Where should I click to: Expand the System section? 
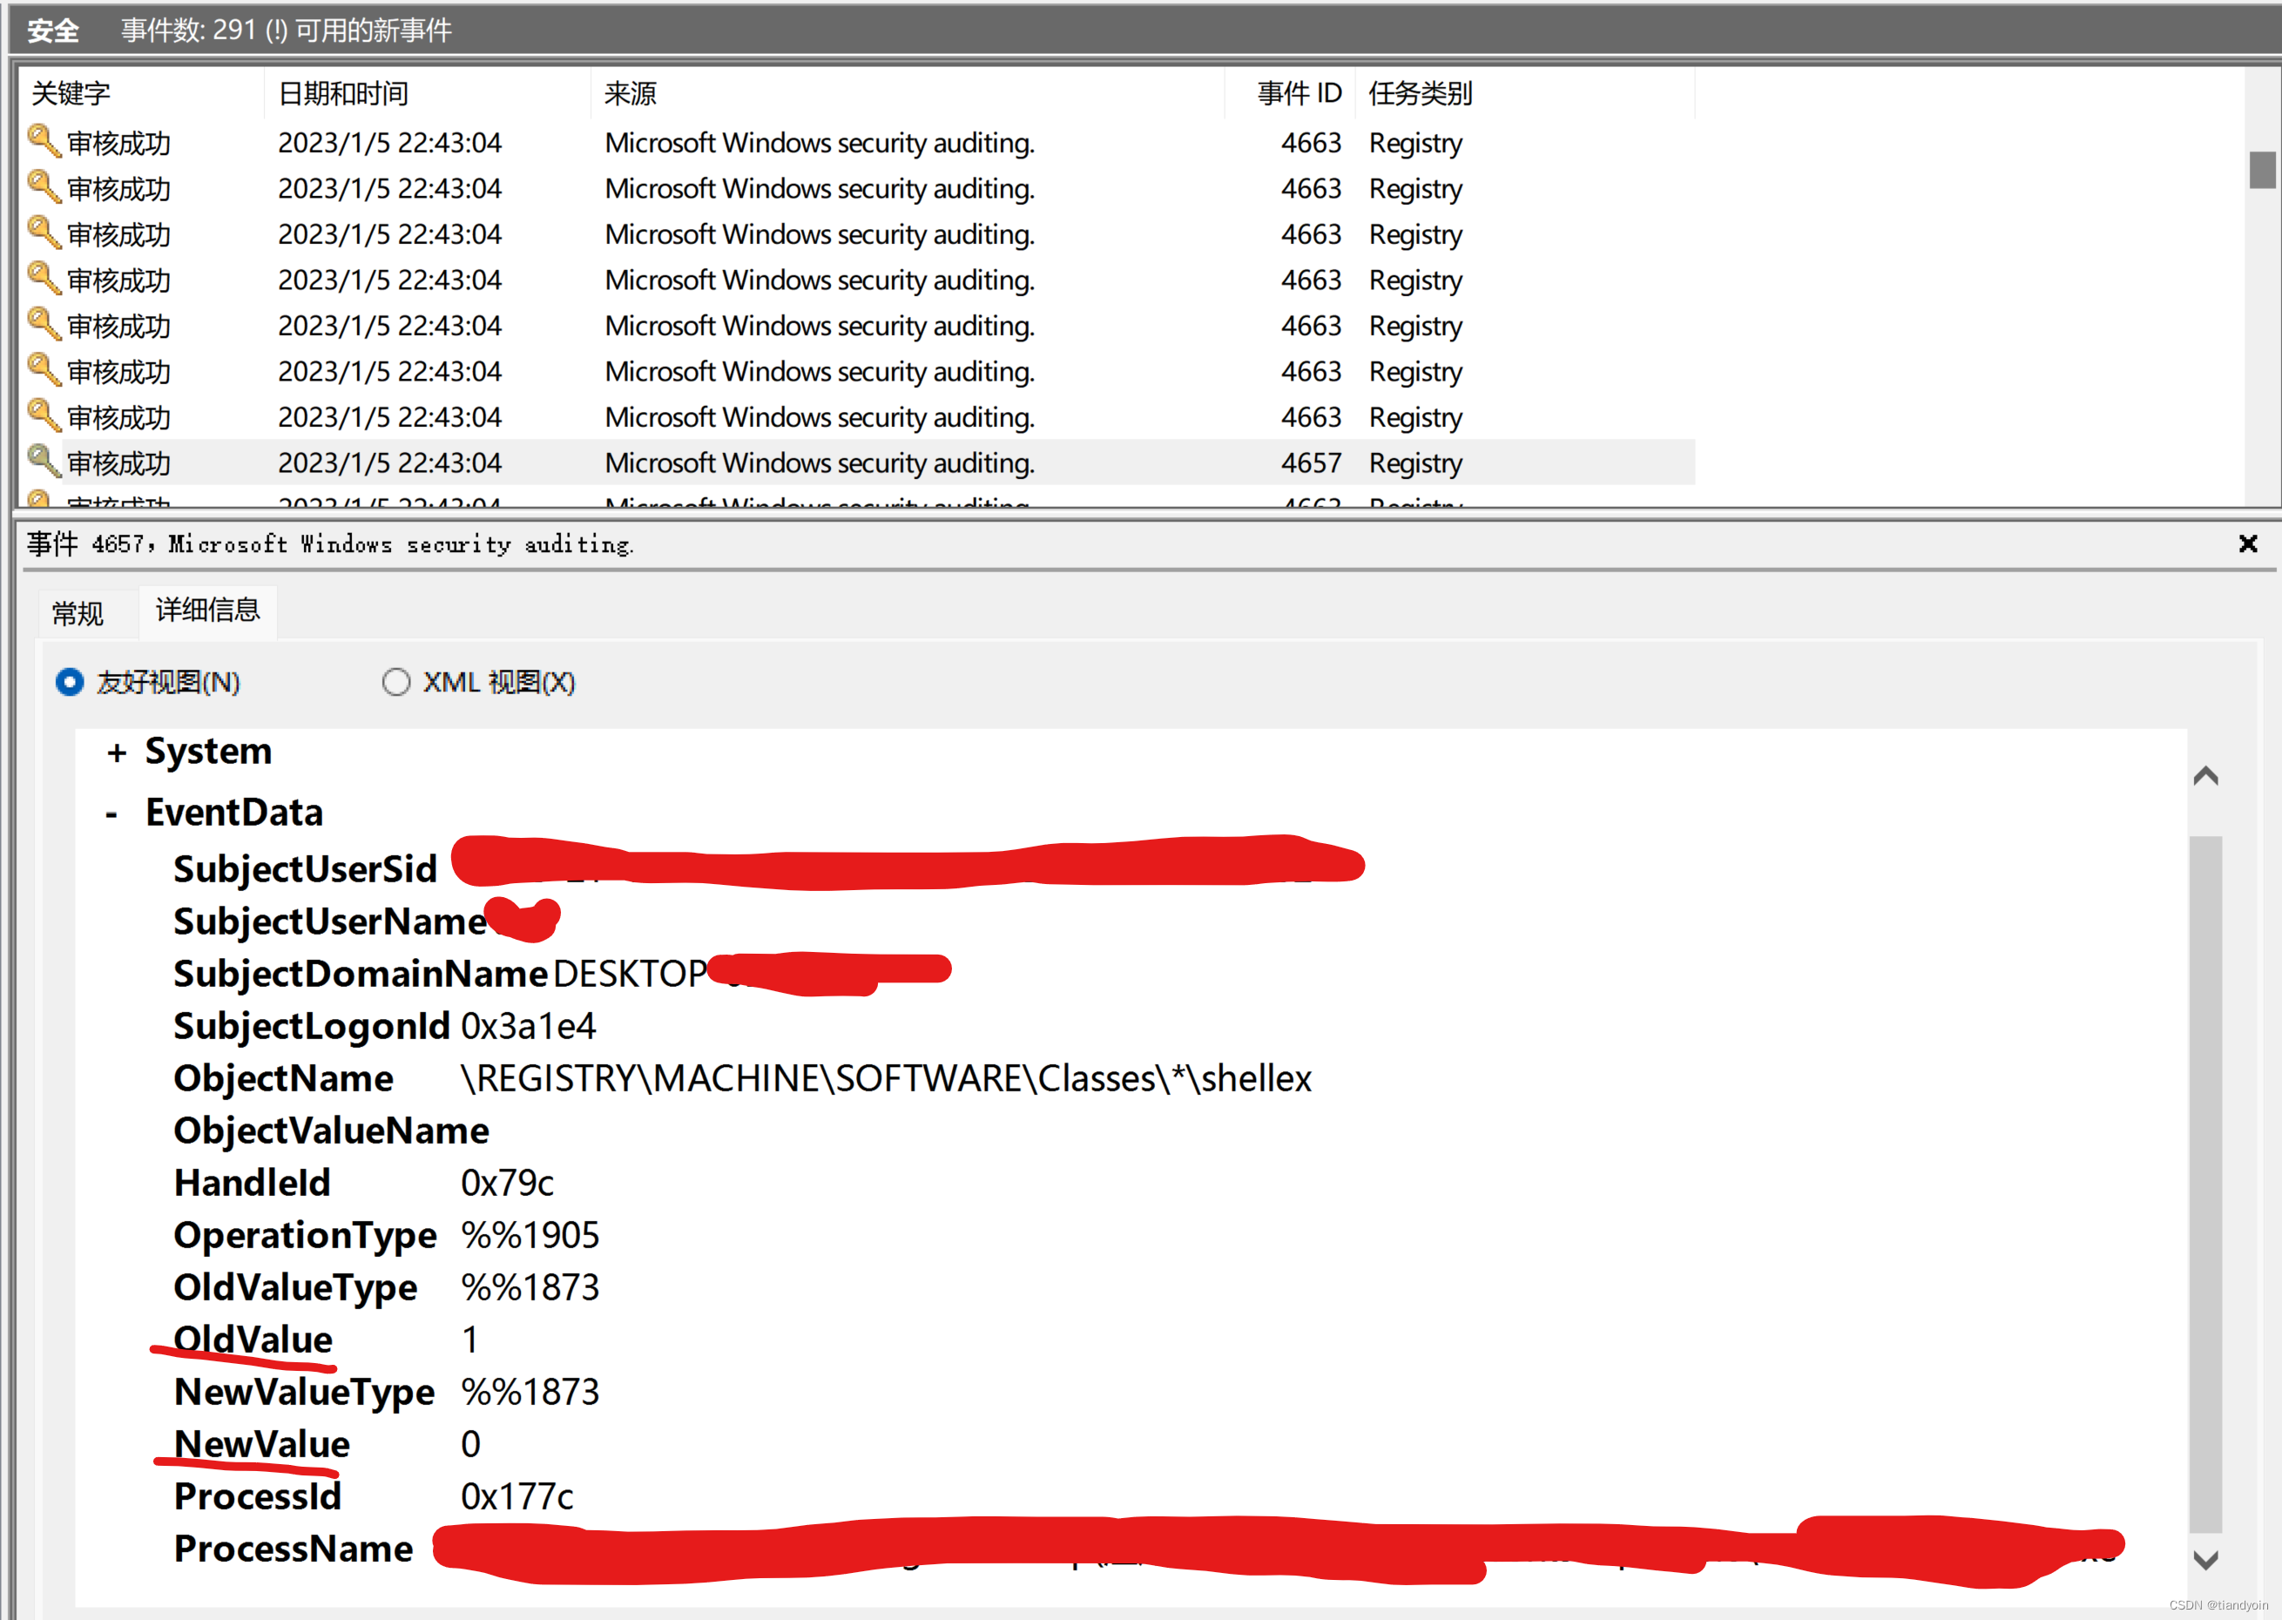click(118, 751)
